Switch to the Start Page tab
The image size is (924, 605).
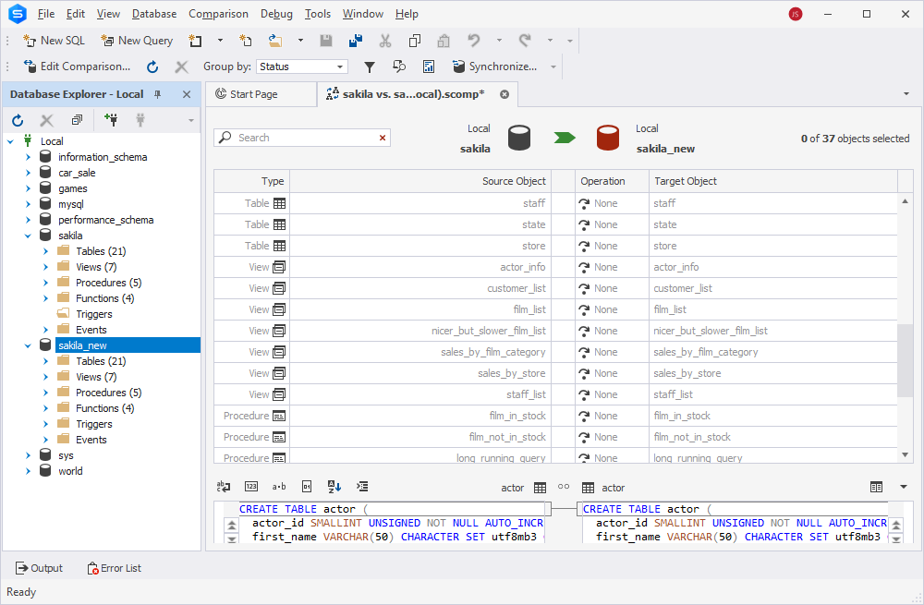tap(253, 94)
